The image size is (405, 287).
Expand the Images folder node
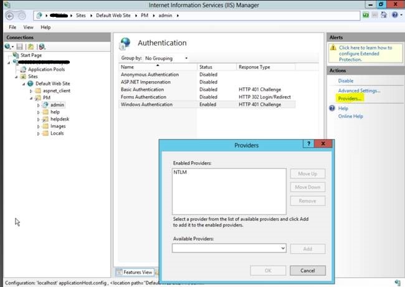click(39, 127)
